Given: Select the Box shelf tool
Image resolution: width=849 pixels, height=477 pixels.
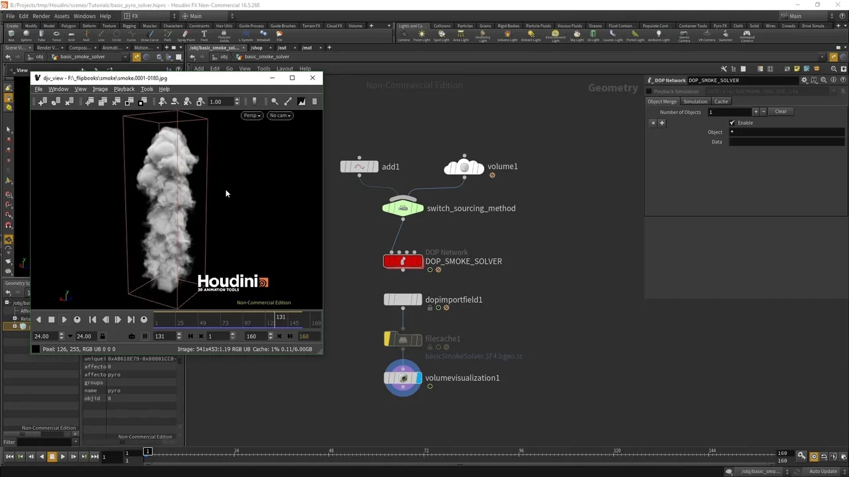Looking at the screenshot, I should (11, 35).
